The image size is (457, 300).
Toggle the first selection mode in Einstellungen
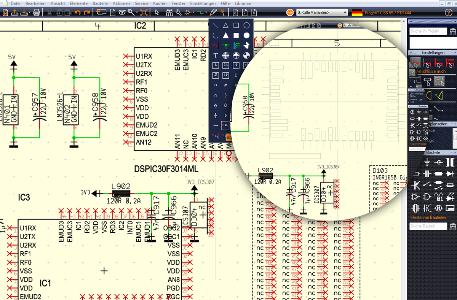[x=415, y=62]
